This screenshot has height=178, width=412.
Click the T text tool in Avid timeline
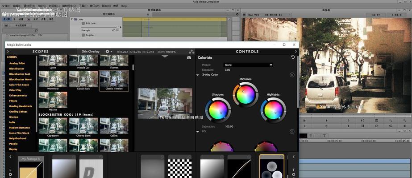click(x=324, y=136)
